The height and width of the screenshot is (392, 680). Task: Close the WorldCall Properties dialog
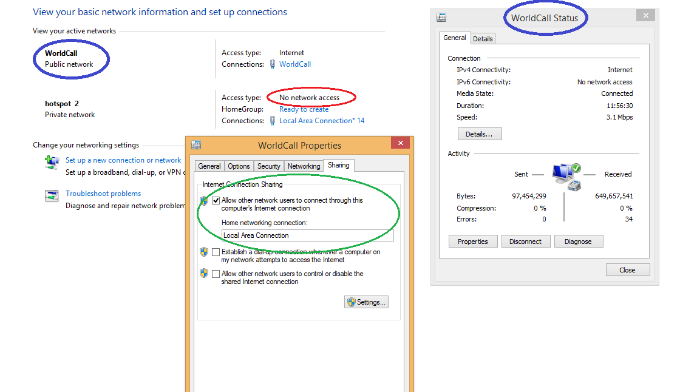(x=400, y=143)
